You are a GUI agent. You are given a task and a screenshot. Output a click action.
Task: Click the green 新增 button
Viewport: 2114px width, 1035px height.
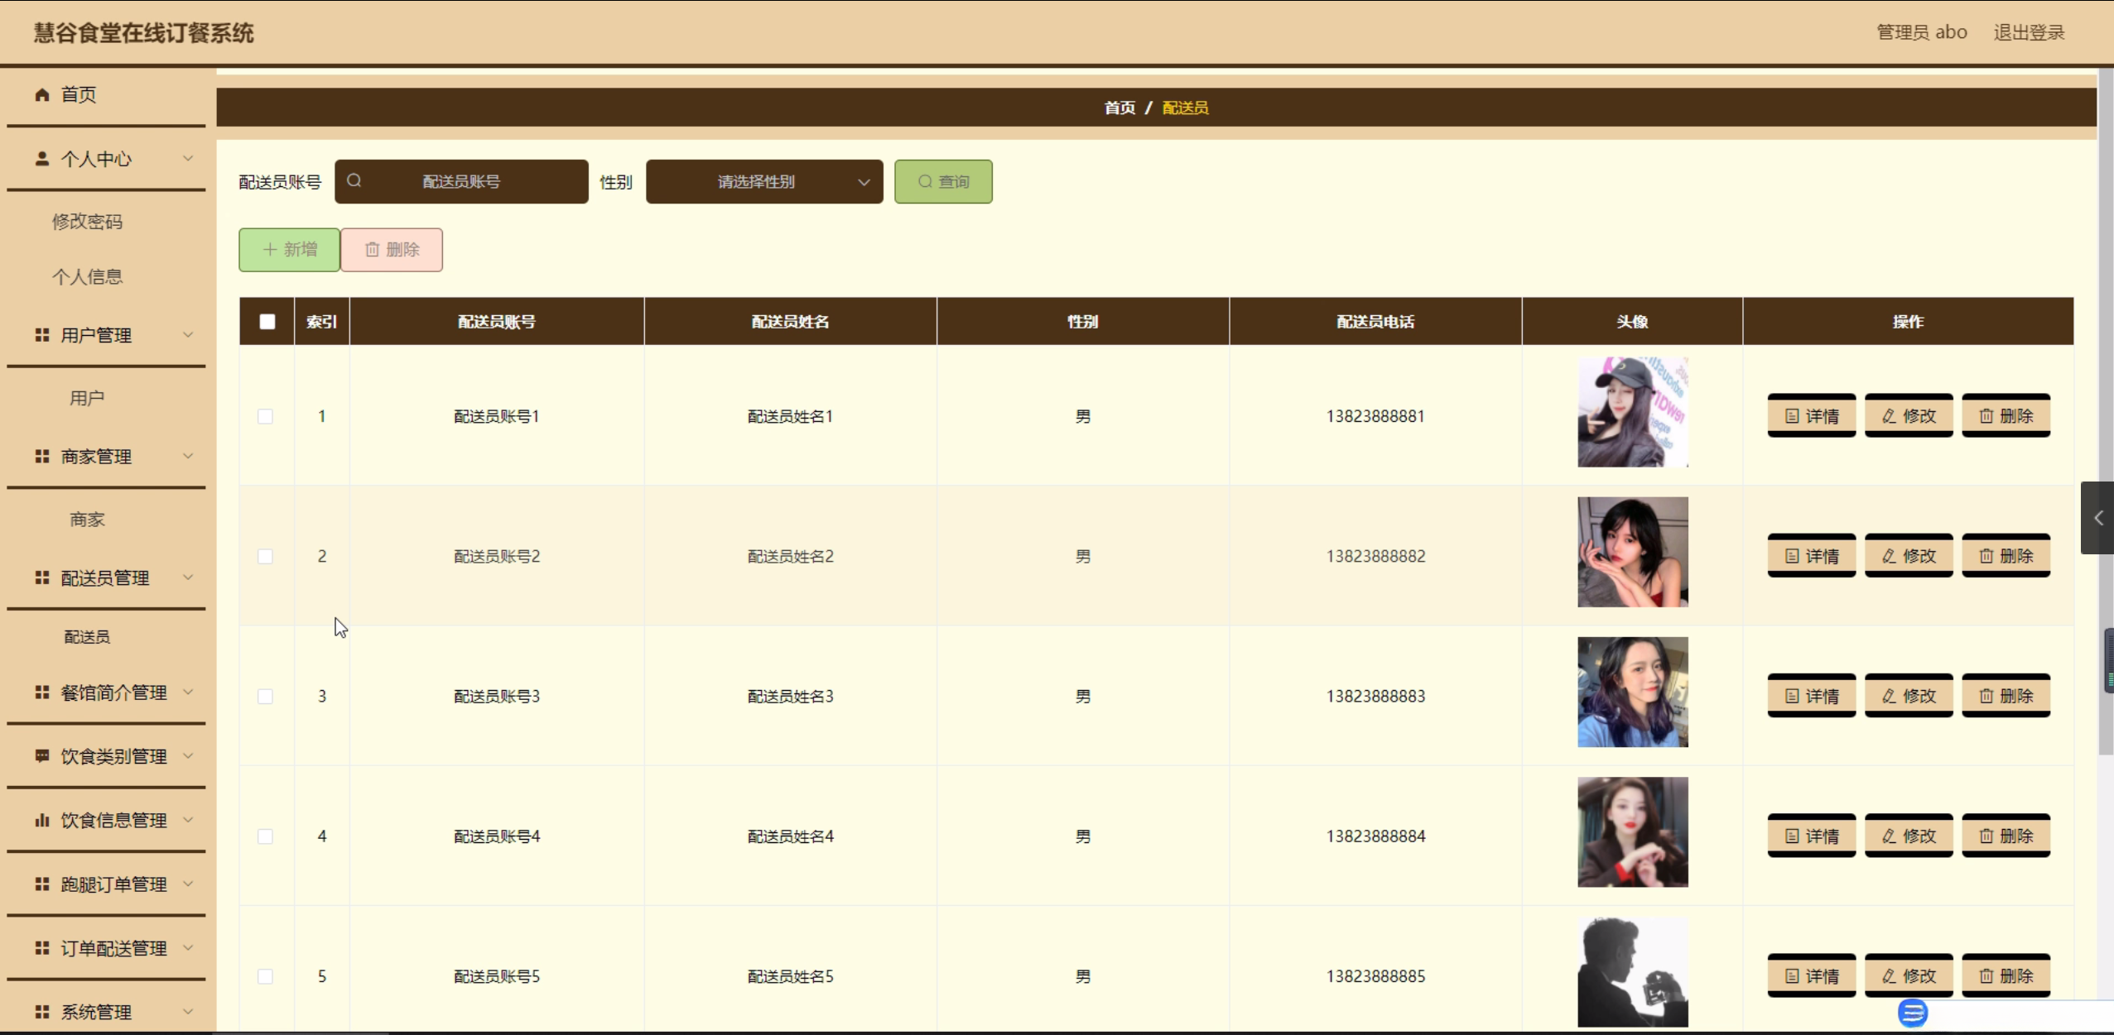(289, 249)
